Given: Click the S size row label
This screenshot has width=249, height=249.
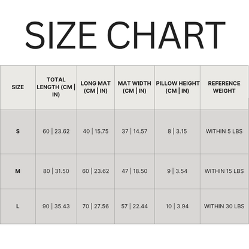Looking at the screenshot, I should (x=18, y=131).
